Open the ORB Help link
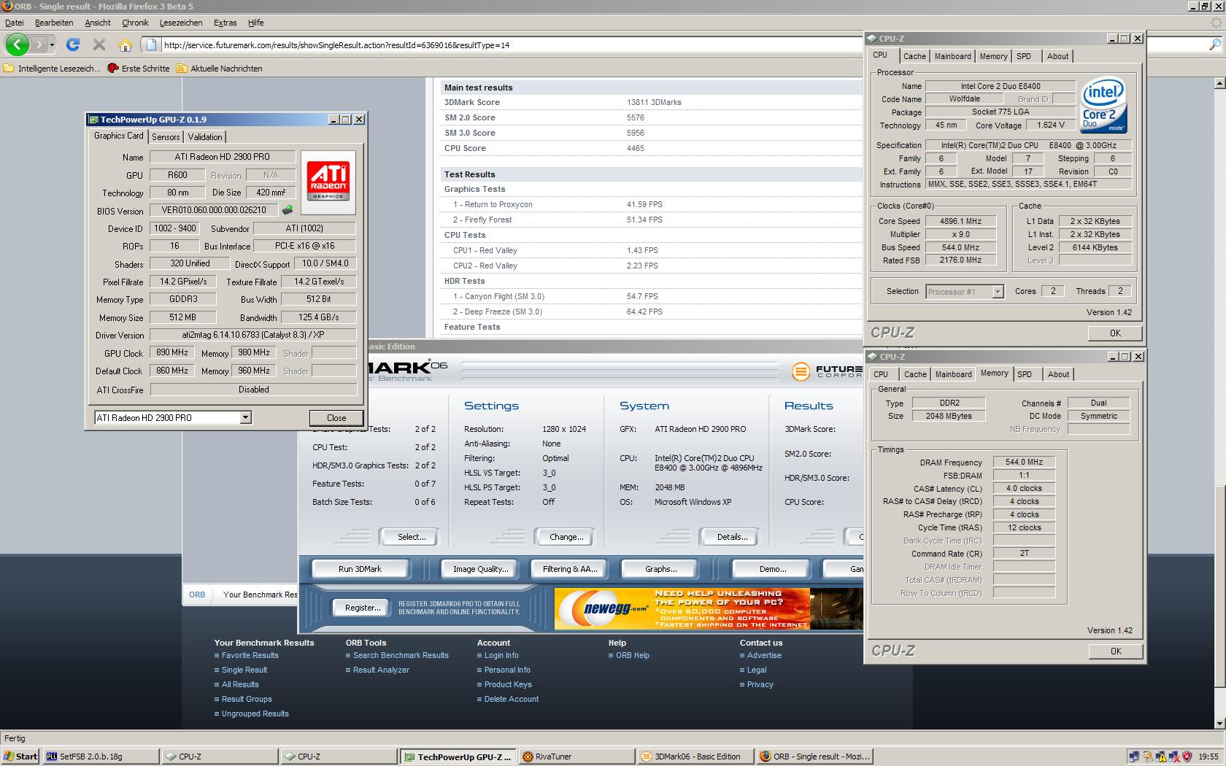 tap(632, 655)
